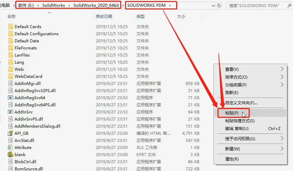The height and width of the screenshot is (171, 293).
Task: Click the LanFiles folder icon
Action: pos(11,55)
